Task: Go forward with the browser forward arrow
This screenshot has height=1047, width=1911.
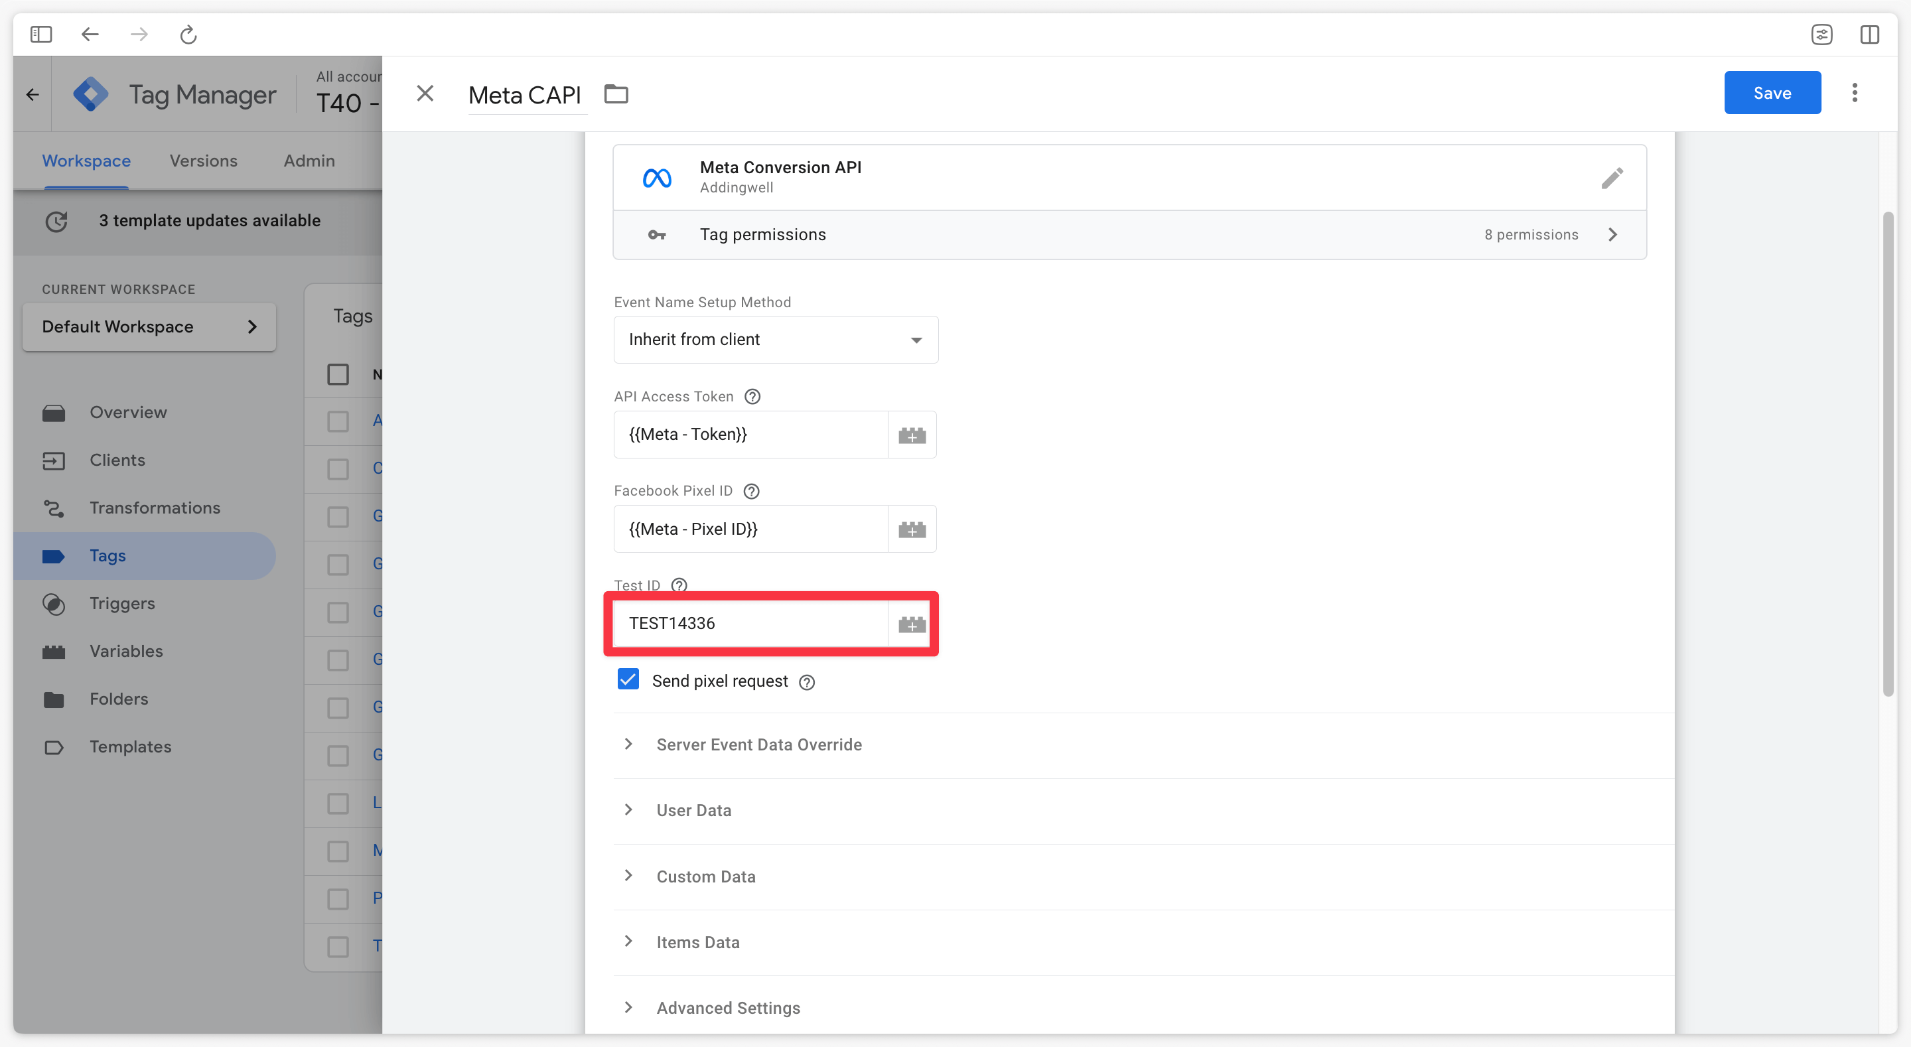Action: tap(139, 34)
